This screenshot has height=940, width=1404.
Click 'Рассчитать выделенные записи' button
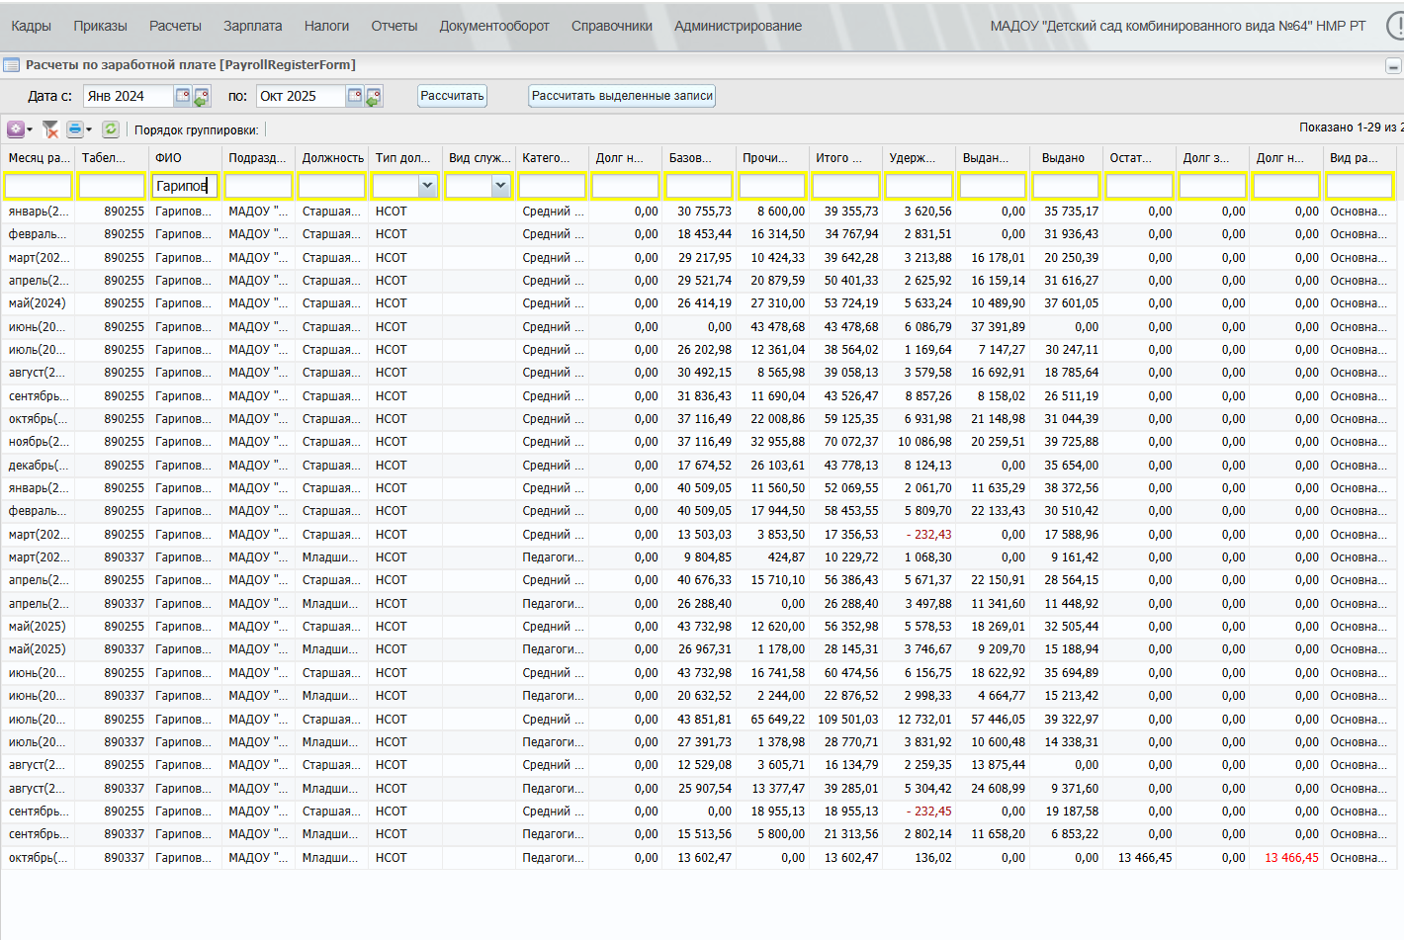tap(622, 96)
